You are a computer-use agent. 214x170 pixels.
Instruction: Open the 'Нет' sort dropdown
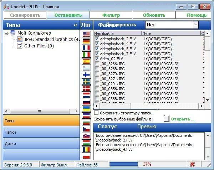(196, 25)
